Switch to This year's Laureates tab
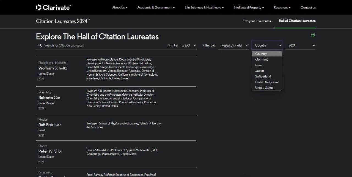Viewport: 352px width, 177px height. 257,21
